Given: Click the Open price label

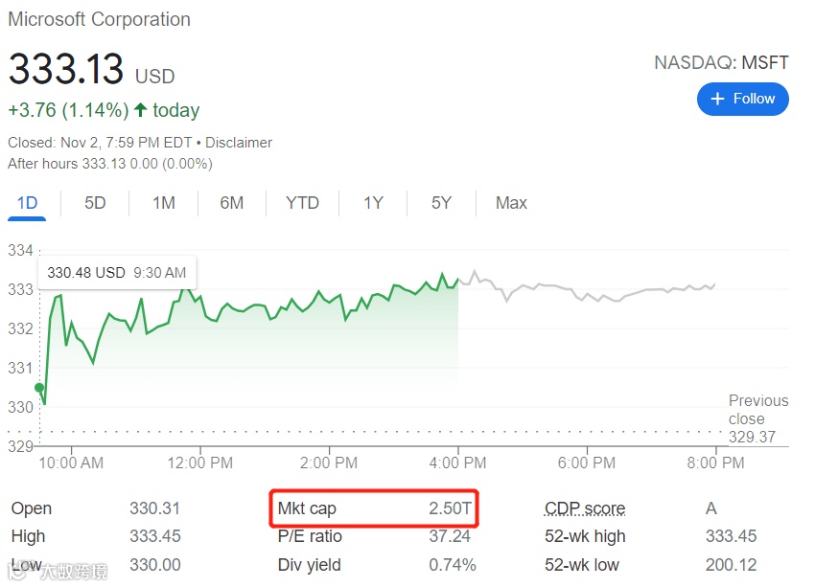Looking at the screenshot, I should pos(32,508).
